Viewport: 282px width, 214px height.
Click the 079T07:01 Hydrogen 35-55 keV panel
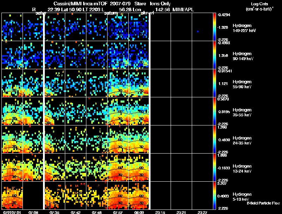(x=12, y=111)
